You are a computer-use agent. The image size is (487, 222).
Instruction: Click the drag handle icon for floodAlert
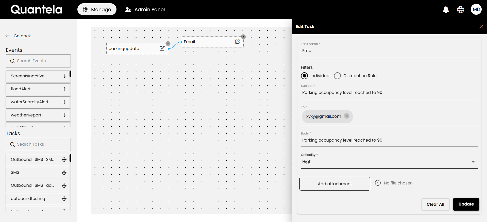[x=64, y=89]
